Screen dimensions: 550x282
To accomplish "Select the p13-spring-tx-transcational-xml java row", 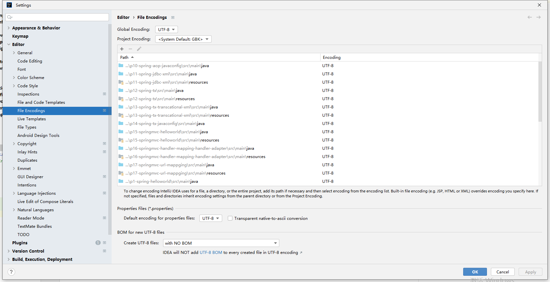I will [x=328, y=107].
